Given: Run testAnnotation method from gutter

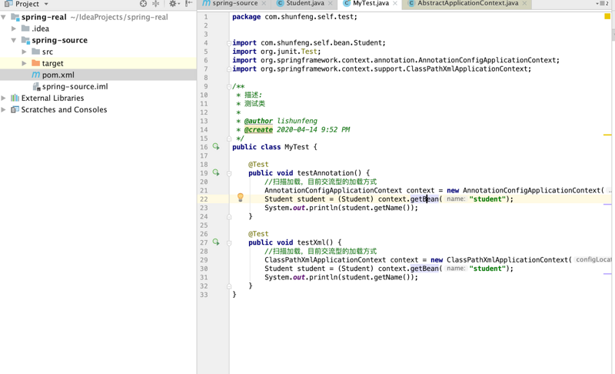Looking at the screenshot, I should (x=216, y=173).
